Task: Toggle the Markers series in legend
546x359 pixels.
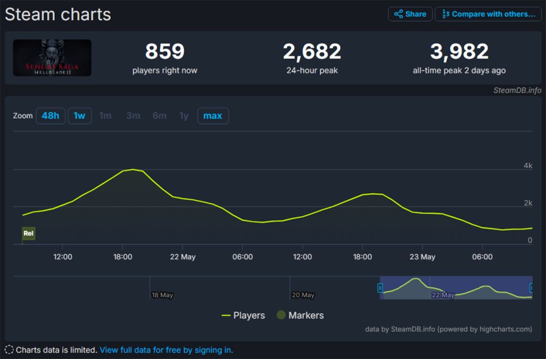Action: click(300, 315)
